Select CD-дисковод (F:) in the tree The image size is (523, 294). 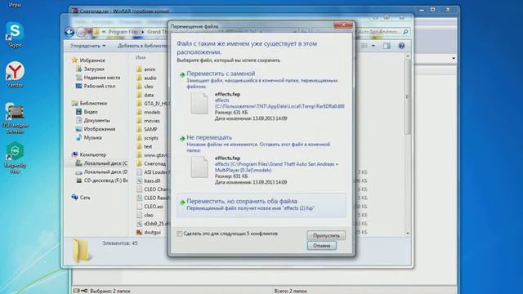[101, 180]
